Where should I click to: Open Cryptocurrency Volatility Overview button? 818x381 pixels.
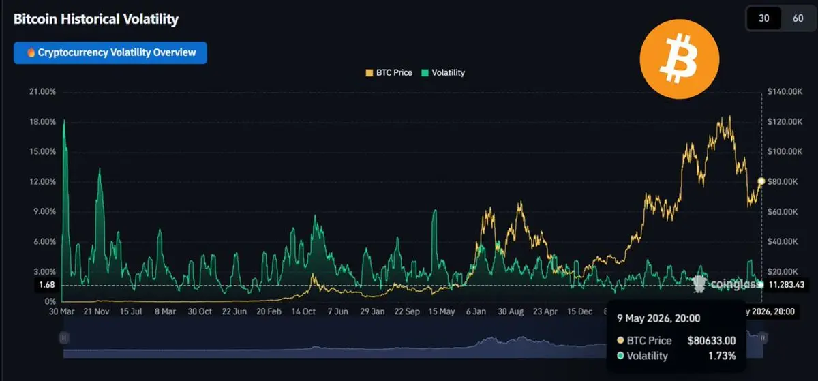[110, 52]
